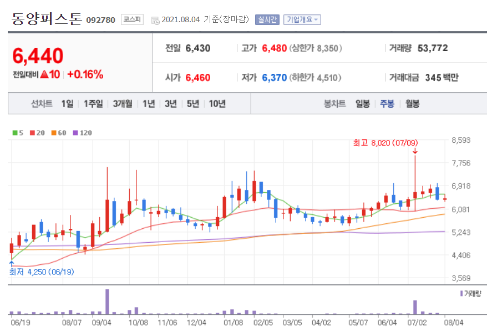
Task: Select the 10년 line chart tab
Action: point(217,104)
